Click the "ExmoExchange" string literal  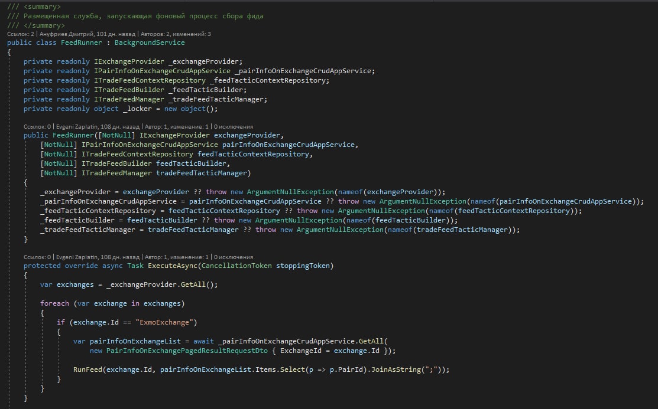pyautogui.click(x=164, y=322)
